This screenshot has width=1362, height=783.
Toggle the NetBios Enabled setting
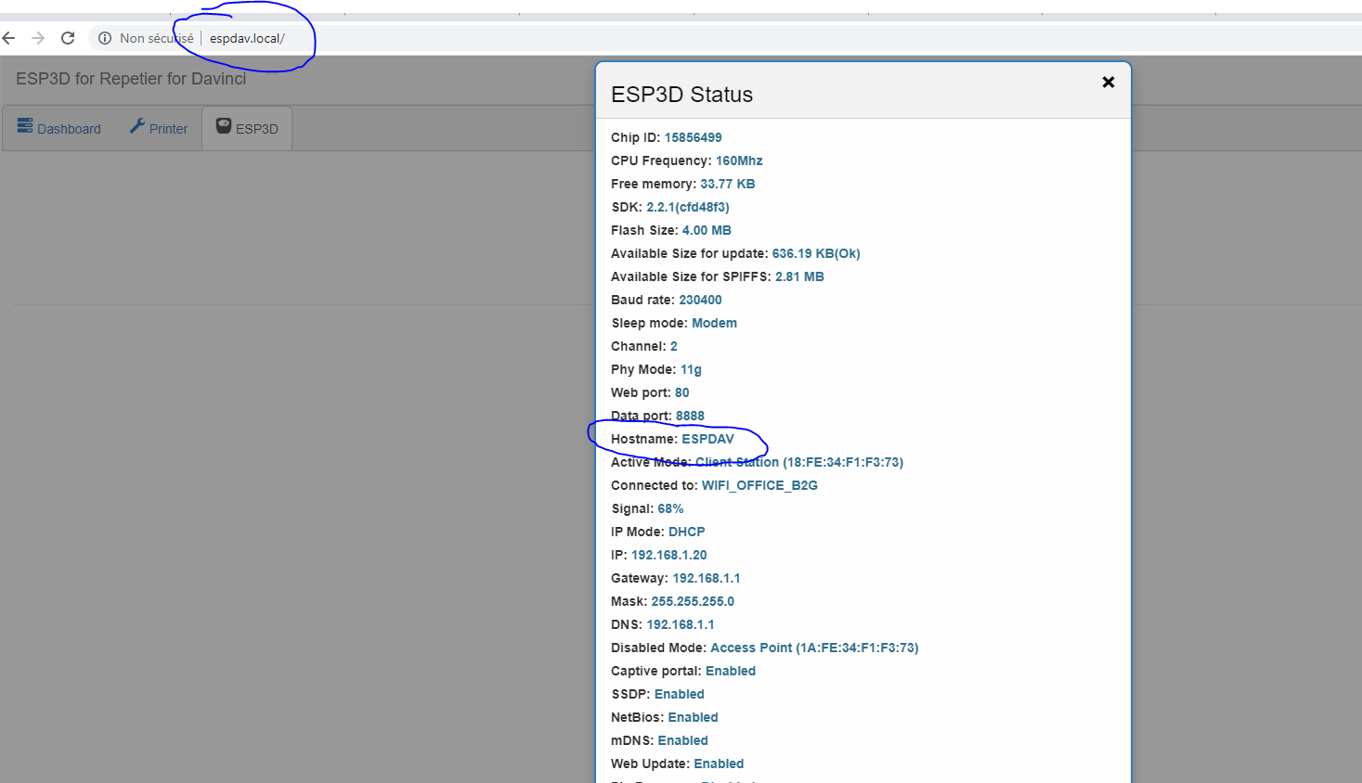(x=692, y=716)
